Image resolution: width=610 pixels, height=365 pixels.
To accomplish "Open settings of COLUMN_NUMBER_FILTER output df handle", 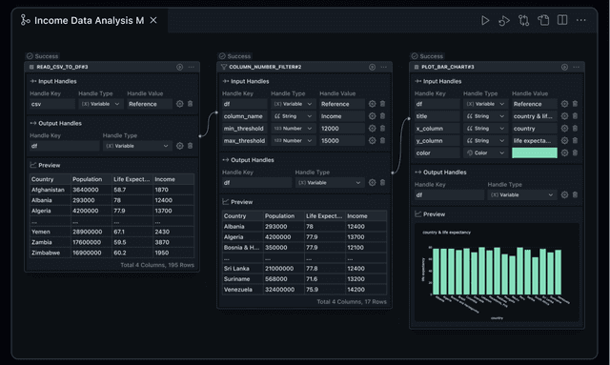I will (373, 183).
